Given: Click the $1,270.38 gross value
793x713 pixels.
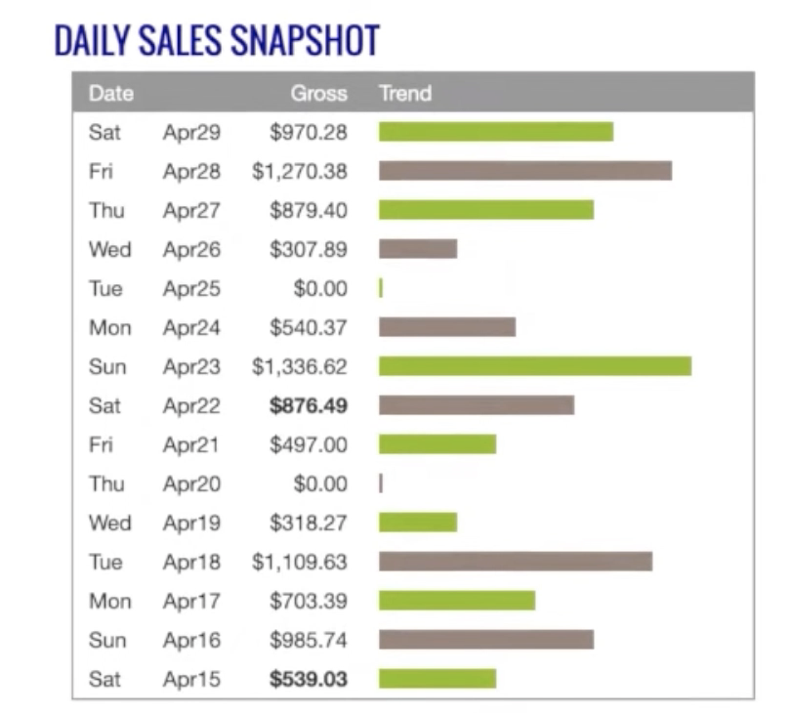Looking at the screenshot, I should 299,171.
